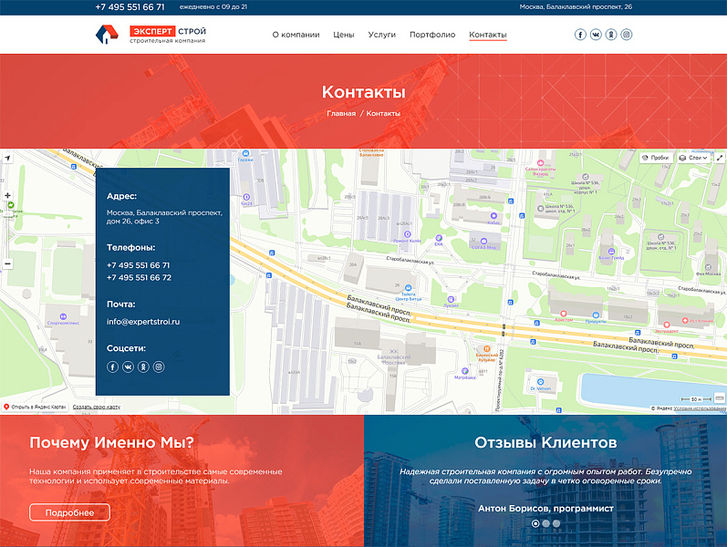Select the second review slider dot
727x547 pixels.
click(x=545, y=523)
